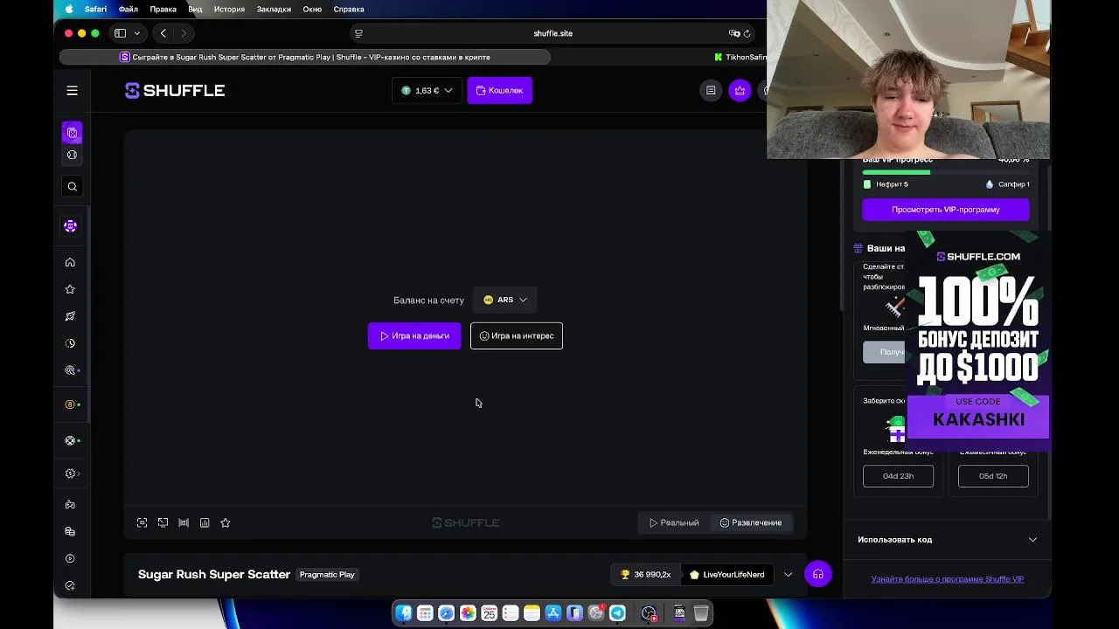Open the live stats bars icon under game
The width and height of the screenshot is (1119, 629).
tap(184, 523)
